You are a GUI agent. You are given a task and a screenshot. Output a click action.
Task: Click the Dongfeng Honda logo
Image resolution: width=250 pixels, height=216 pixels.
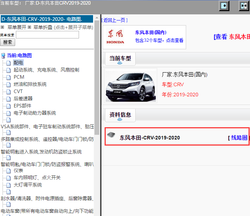tap(115, 37)
